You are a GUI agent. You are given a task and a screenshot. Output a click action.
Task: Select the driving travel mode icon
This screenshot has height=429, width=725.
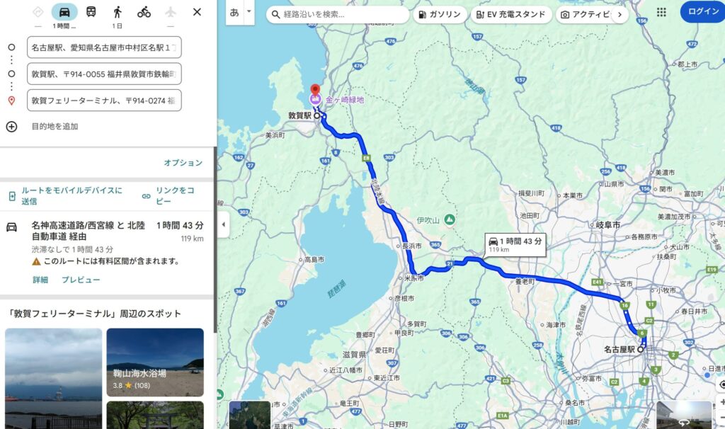click(x=64, y=12)
